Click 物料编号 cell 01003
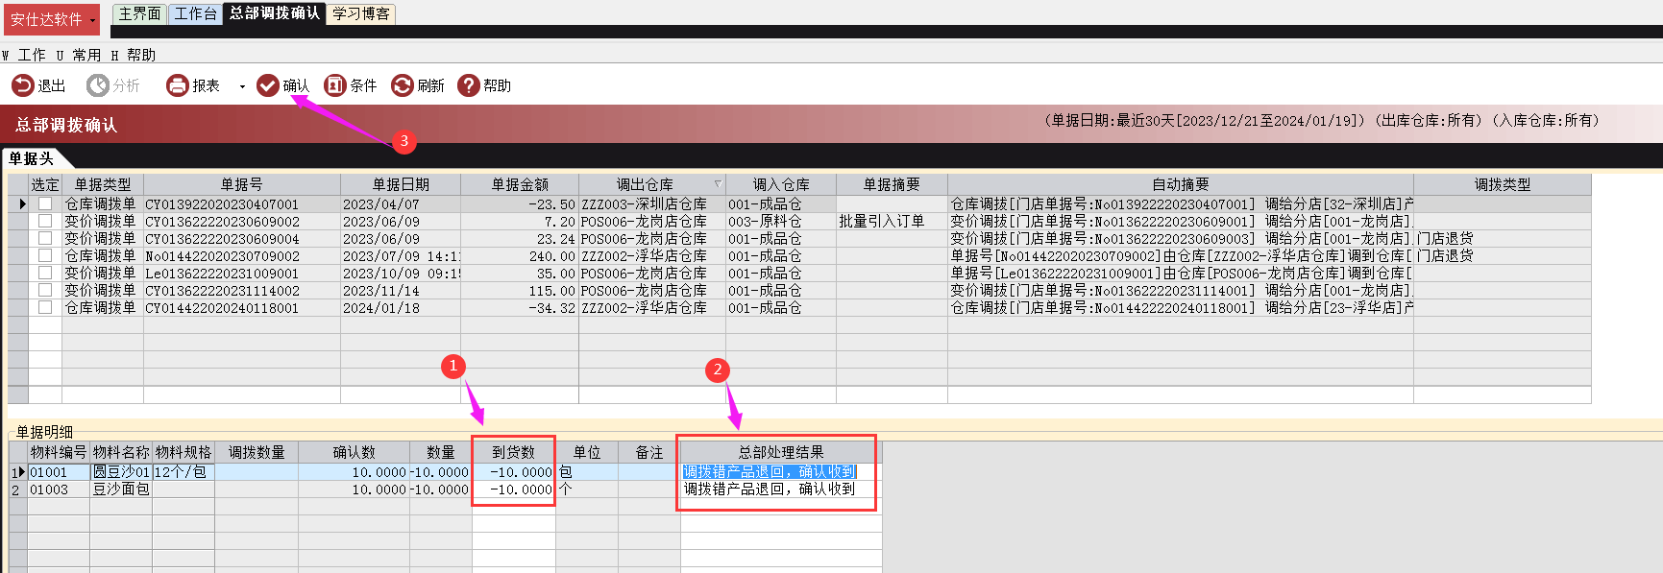1663x573 pixels. [59, 489]
